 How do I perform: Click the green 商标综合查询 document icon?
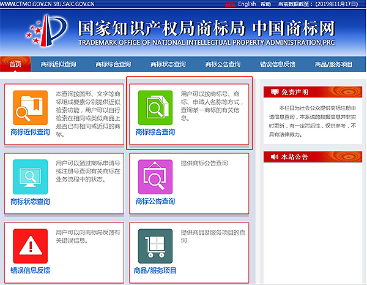[155, 108]
